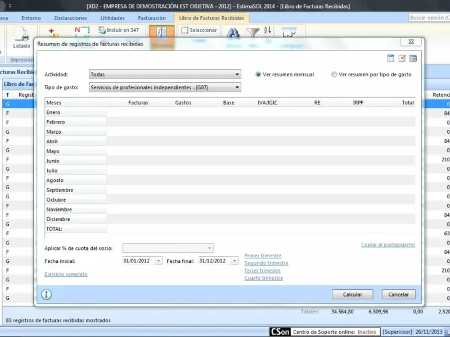Image resolution: width=450 pixels, height=337 pixels.
Task: Click the Primer trimestre link
Action: coord(263,256)
